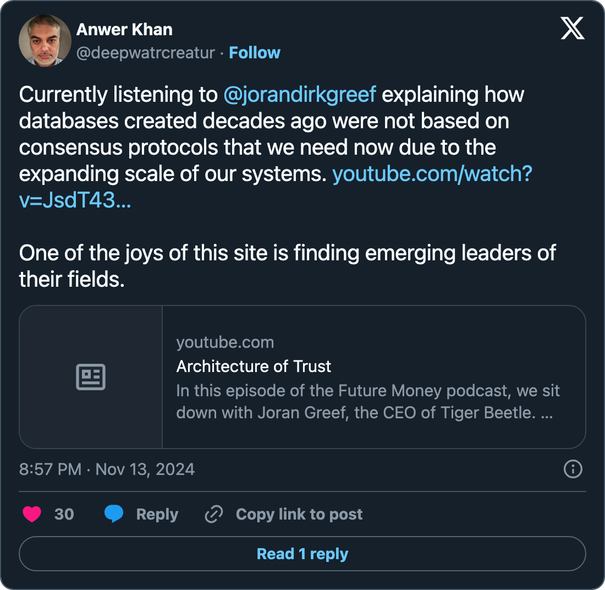Viewport: 605px width, 590px height.
Task: Open Anwer Khan's profile avatar
Action: (45, 41)
